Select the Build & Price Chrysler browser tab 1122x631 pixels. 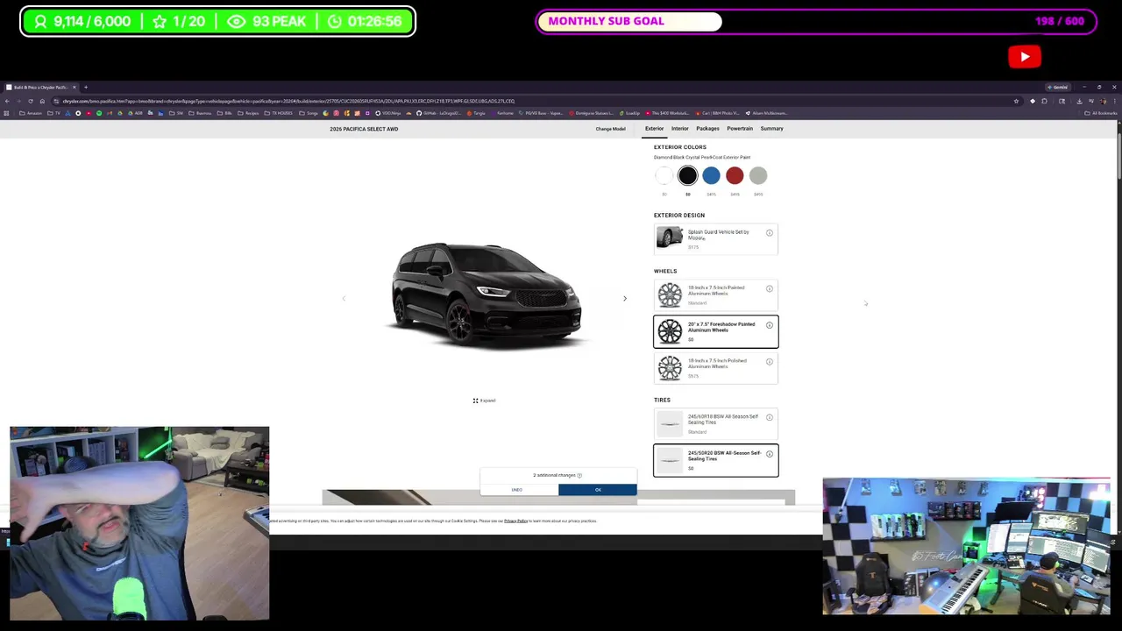[40, 88]
